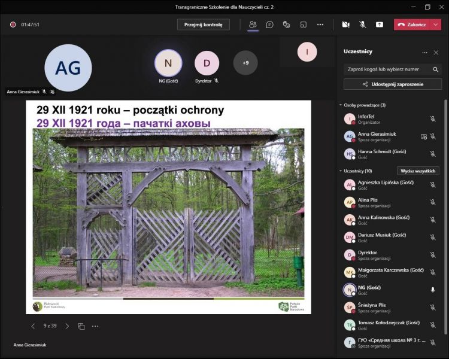Click the breakout rooms icon
Screen dimensions: 449x359
click(303, 25)
